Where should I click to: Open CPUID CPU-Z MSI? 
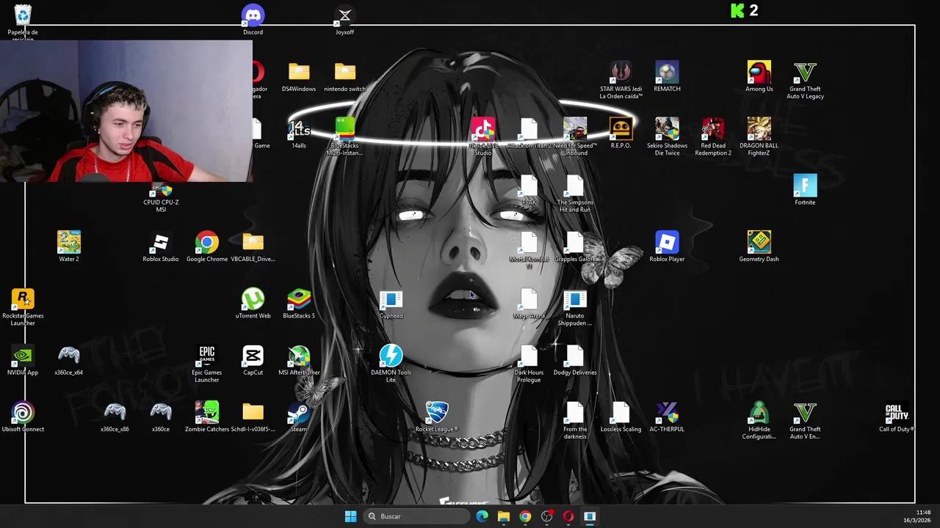click(x=161, y=199)
